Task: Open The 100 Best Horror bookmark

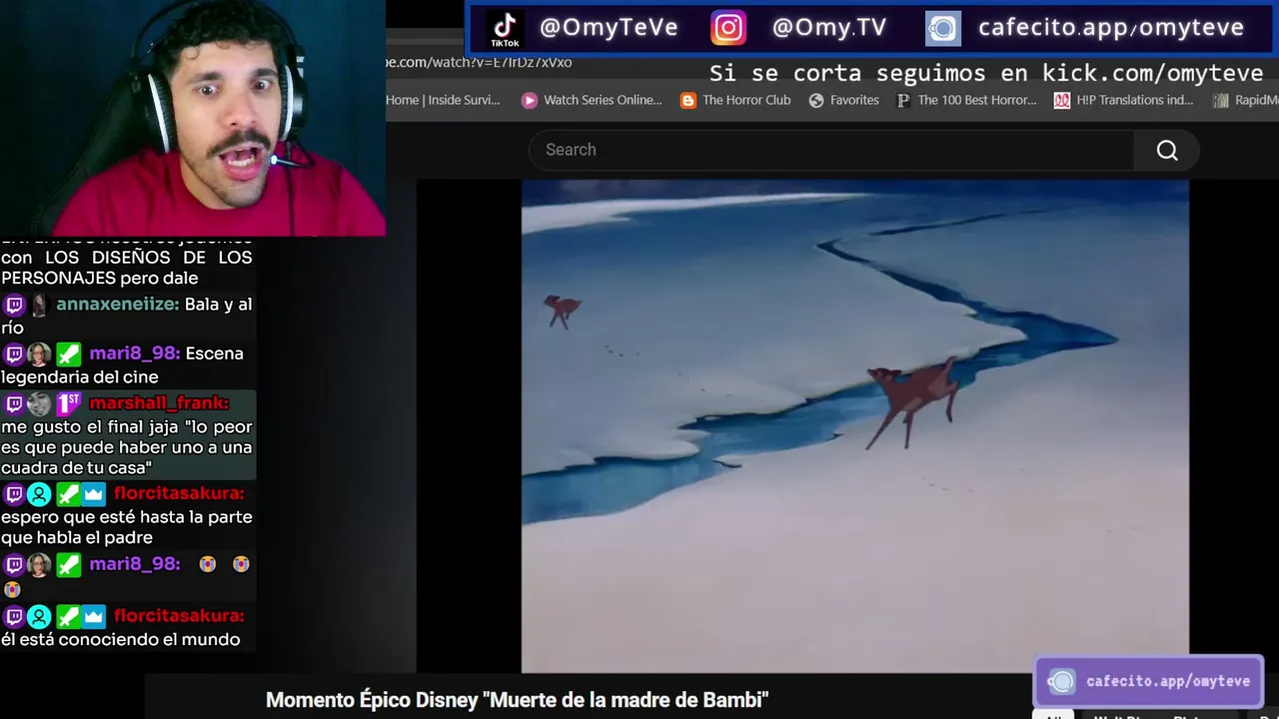Action: tap(966, 100)
